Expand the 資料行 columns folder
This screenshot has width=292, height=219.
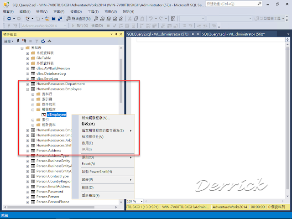point(33,94)
